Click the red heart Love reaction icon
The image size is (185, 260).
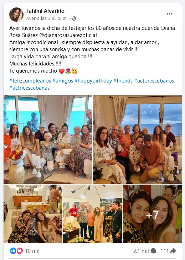20,251
